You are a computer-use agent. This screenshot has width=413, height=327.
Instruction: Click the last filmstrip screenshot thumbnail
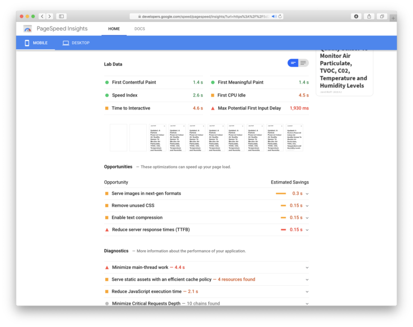point(294,137)
